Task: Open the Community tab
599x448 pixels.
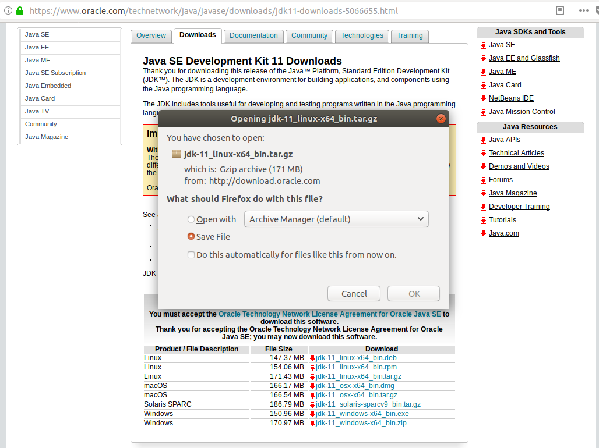Action: [x=309, y=35]
